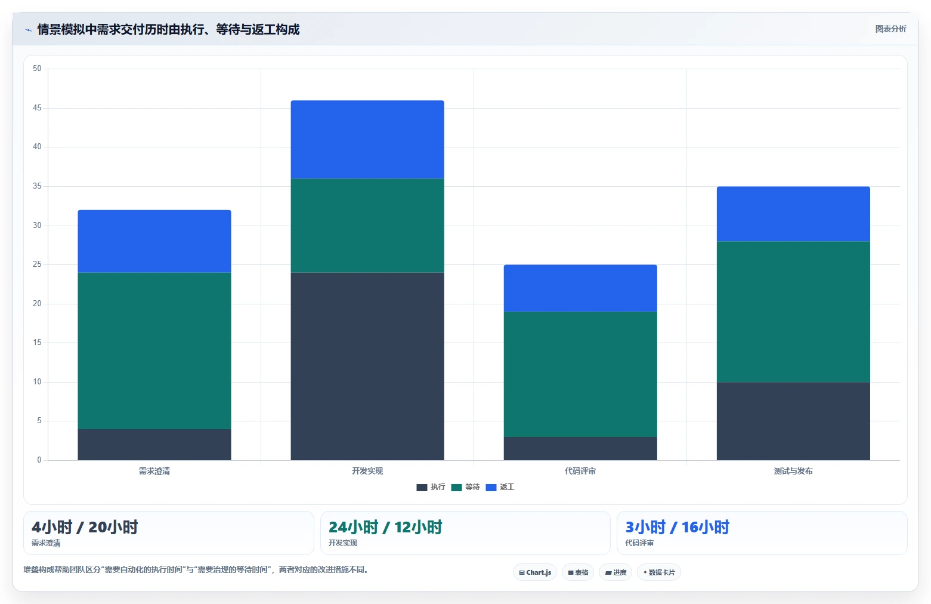Click the 3小时 / 16小时 value text

pos(678,527)
